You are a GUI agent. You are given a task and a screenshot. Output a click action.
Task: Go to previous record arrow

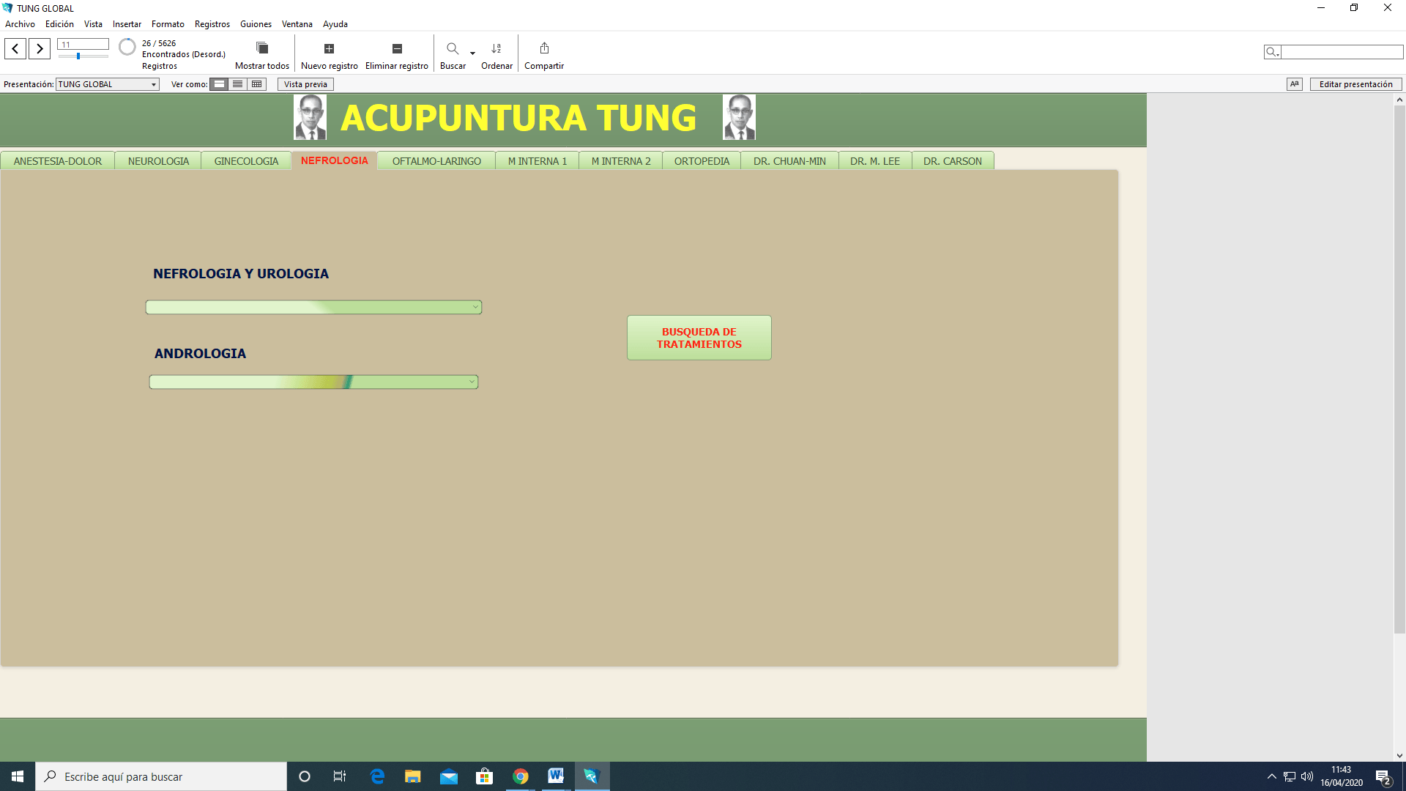point(15,49)
